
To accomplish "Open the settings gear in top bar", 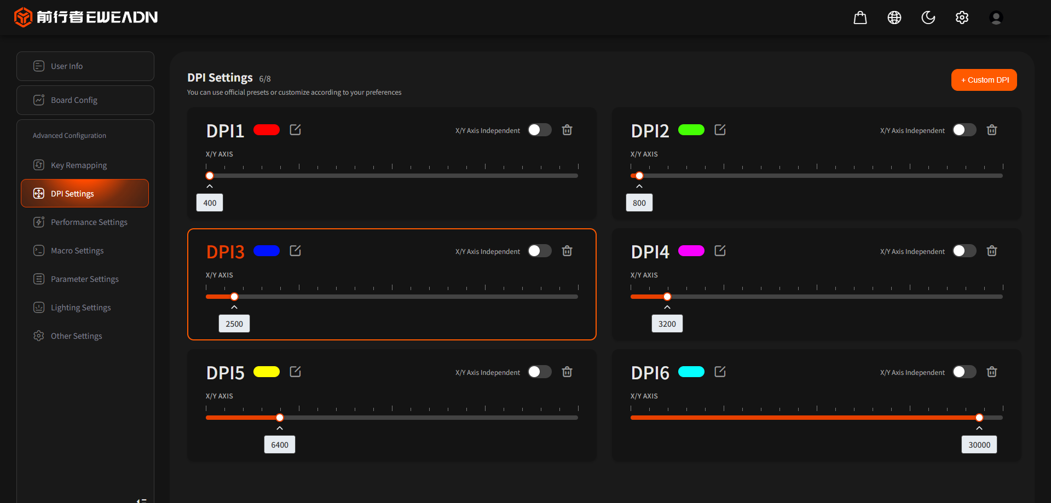I will pyautogui.click(x=962, y=18).
